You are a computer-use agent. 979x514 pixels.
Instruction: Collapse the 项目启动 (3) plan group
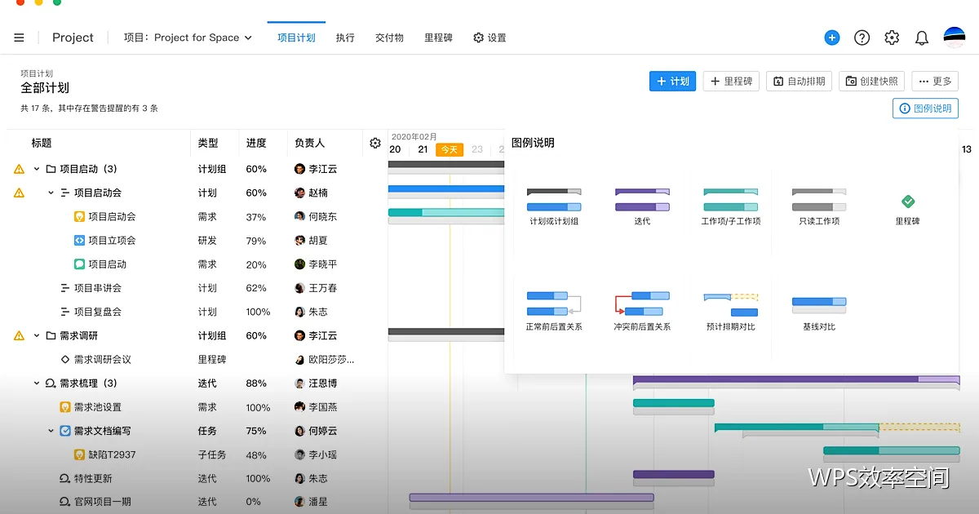pos(37,169)
